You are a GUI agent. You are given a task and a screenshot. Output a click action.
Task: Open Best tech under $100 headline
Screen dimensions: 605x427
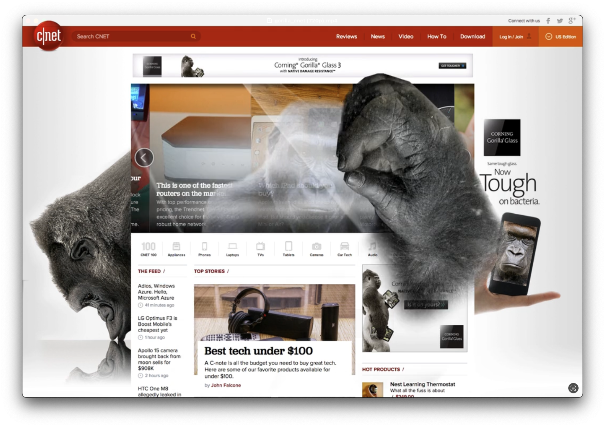point(258,351)
